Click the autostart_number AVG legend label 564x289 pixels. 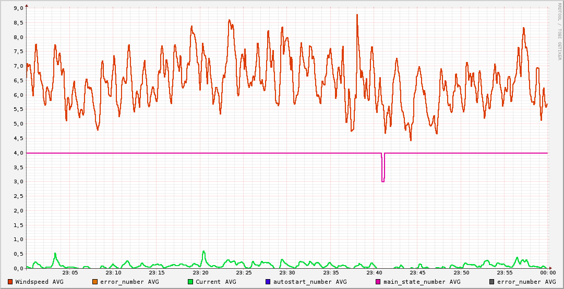(310, 282)
